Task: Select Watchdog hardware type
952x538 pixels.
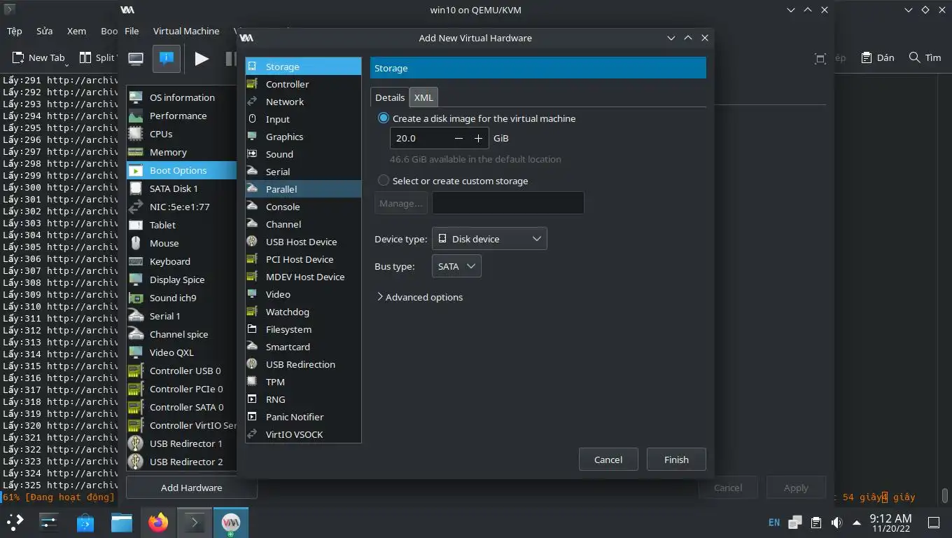Action: [303, 312]
